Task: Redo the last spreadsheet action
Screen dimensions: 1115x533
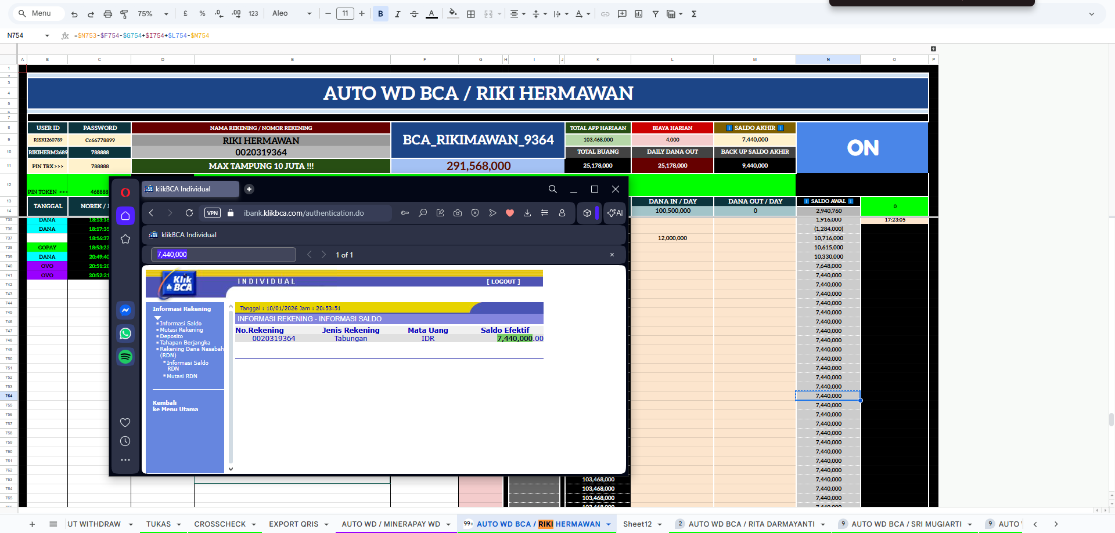Action: [91, 14]
